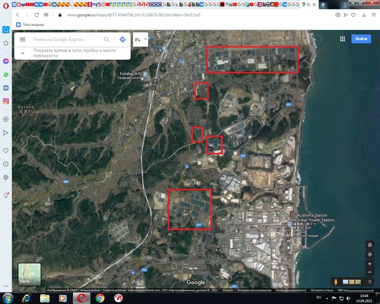380x304 pixels.
Task: Toggle globe view on the map
Action: click(370, 245)
